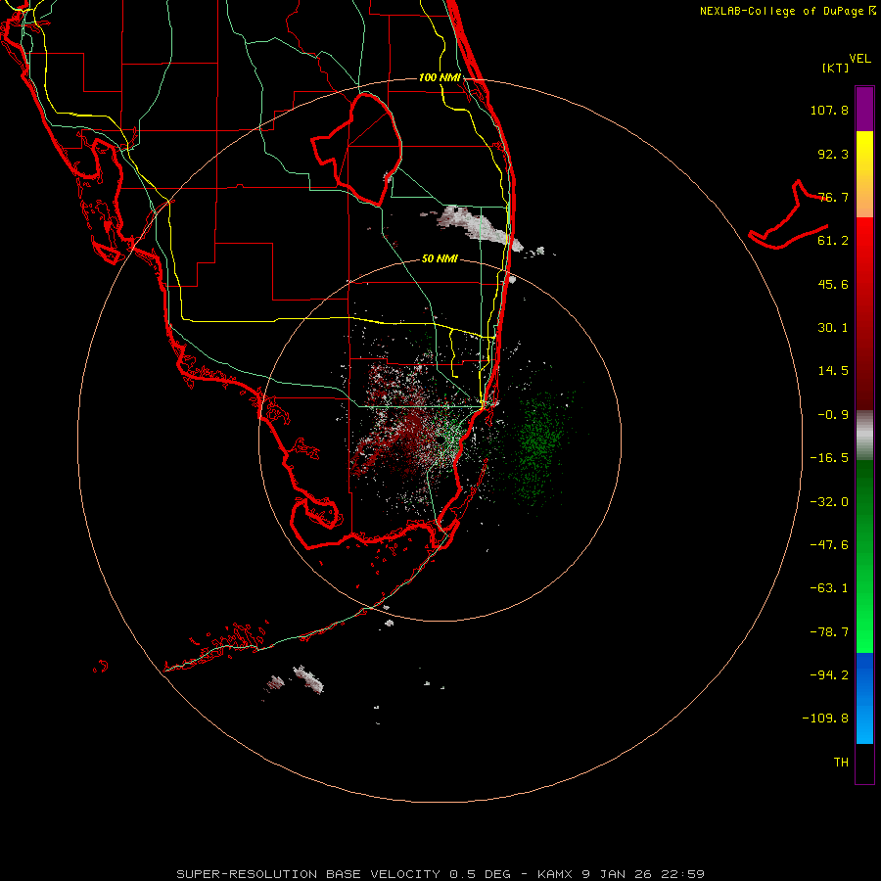881x881 pixels.
Task: Click the 50 NMI range ring label
Action: click(440, 259)
